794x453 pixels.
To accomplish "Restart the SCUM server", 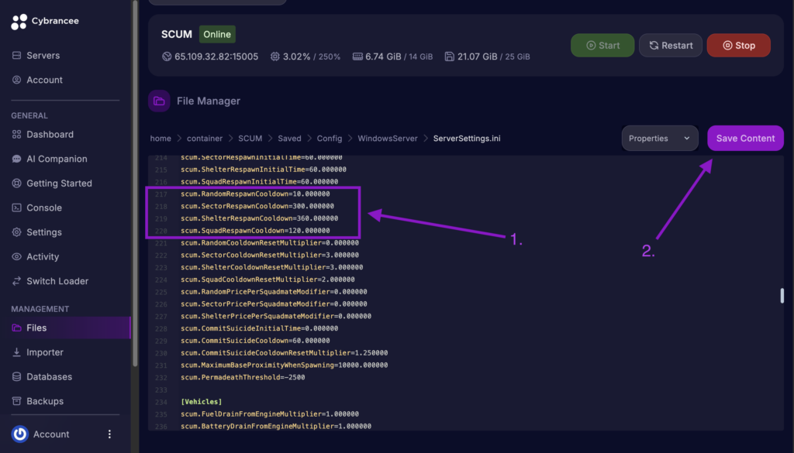I will (670, 45).
